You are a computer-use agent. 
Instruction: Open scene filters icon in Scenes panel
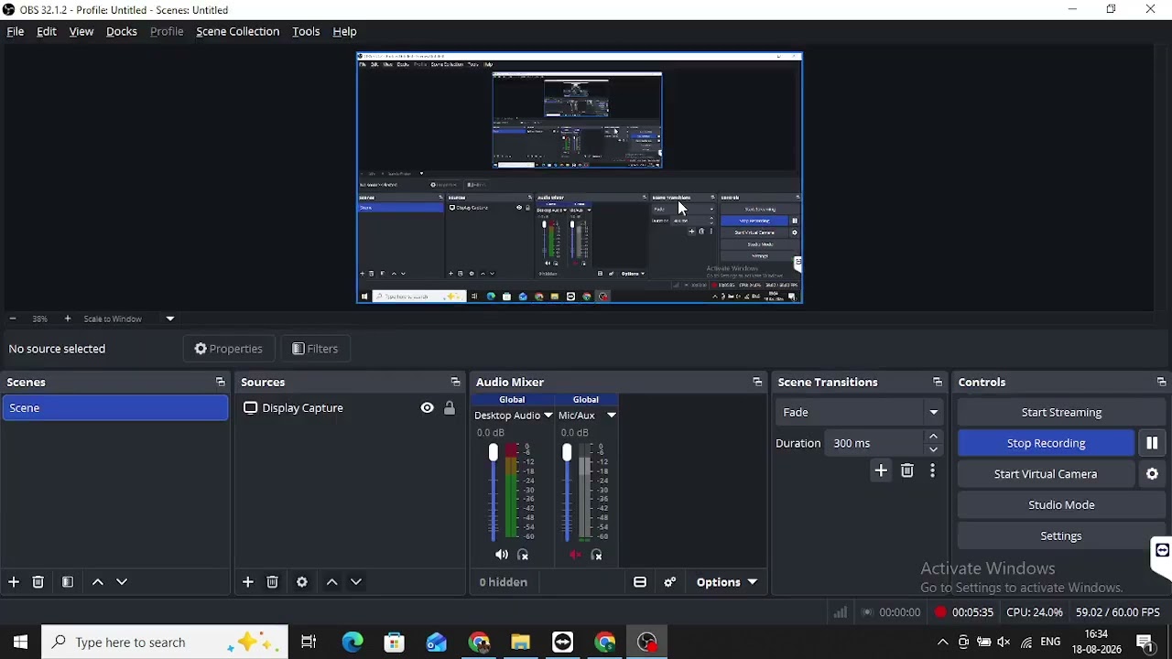(x=68, y=582)
